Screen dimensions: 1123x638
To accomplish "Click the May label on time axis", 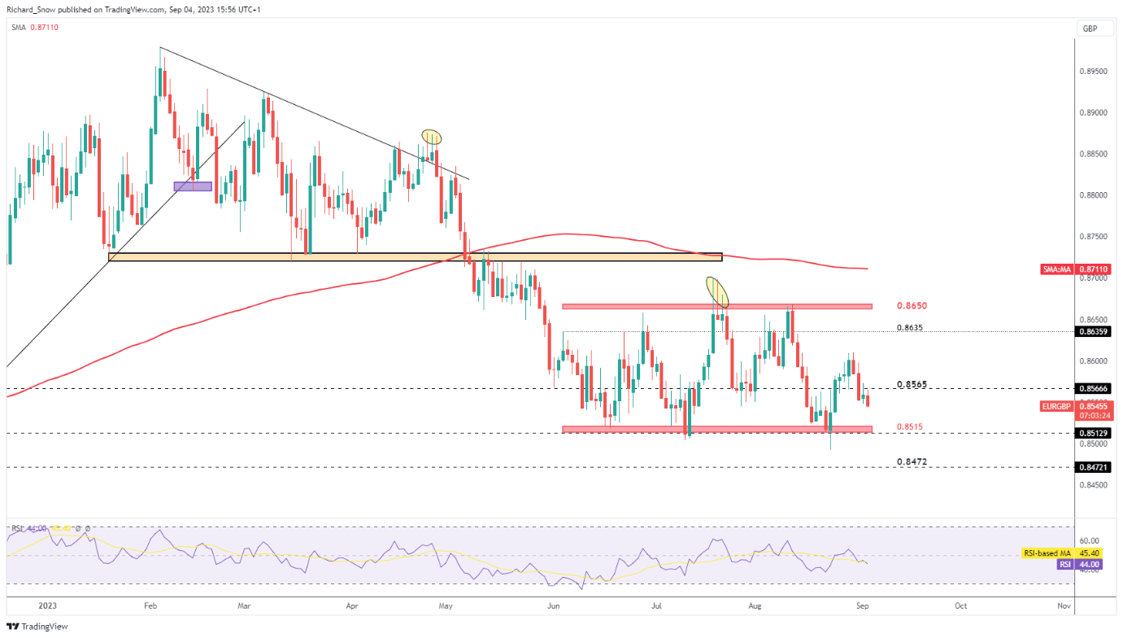I will click(x=444, y=606).
